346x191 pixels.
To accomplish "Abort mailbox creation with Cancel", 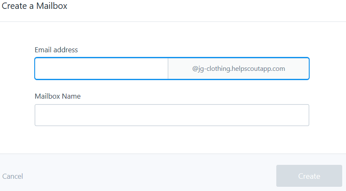I will 13,176.
